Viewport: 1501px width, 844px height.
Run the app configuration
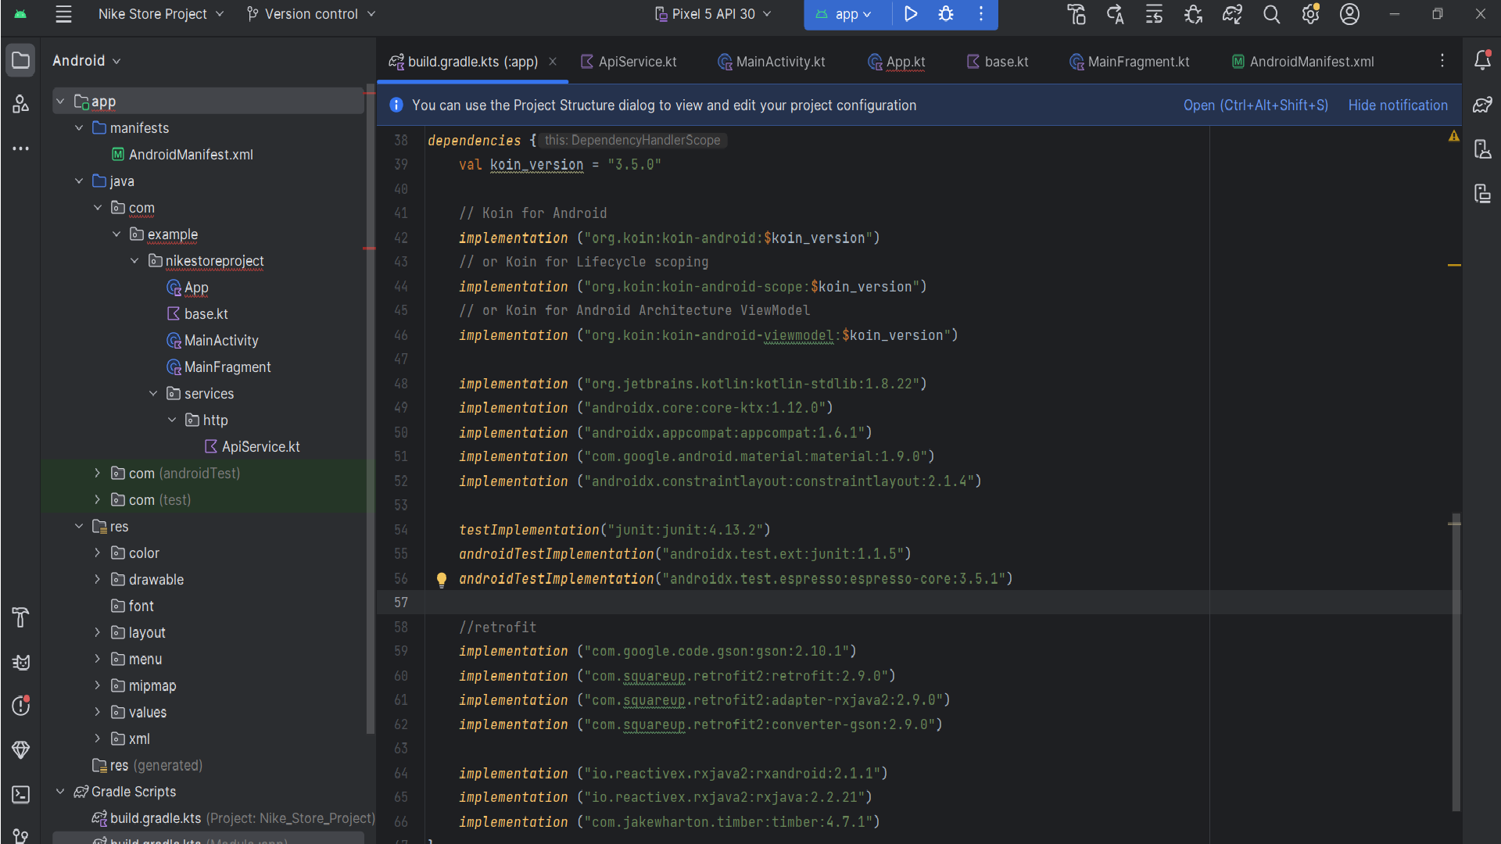(x=911, y=14)
